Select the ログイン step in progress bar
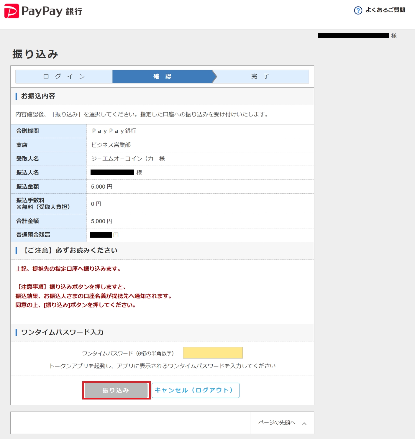The image size is (415, 439). click(x=64, y=77)
